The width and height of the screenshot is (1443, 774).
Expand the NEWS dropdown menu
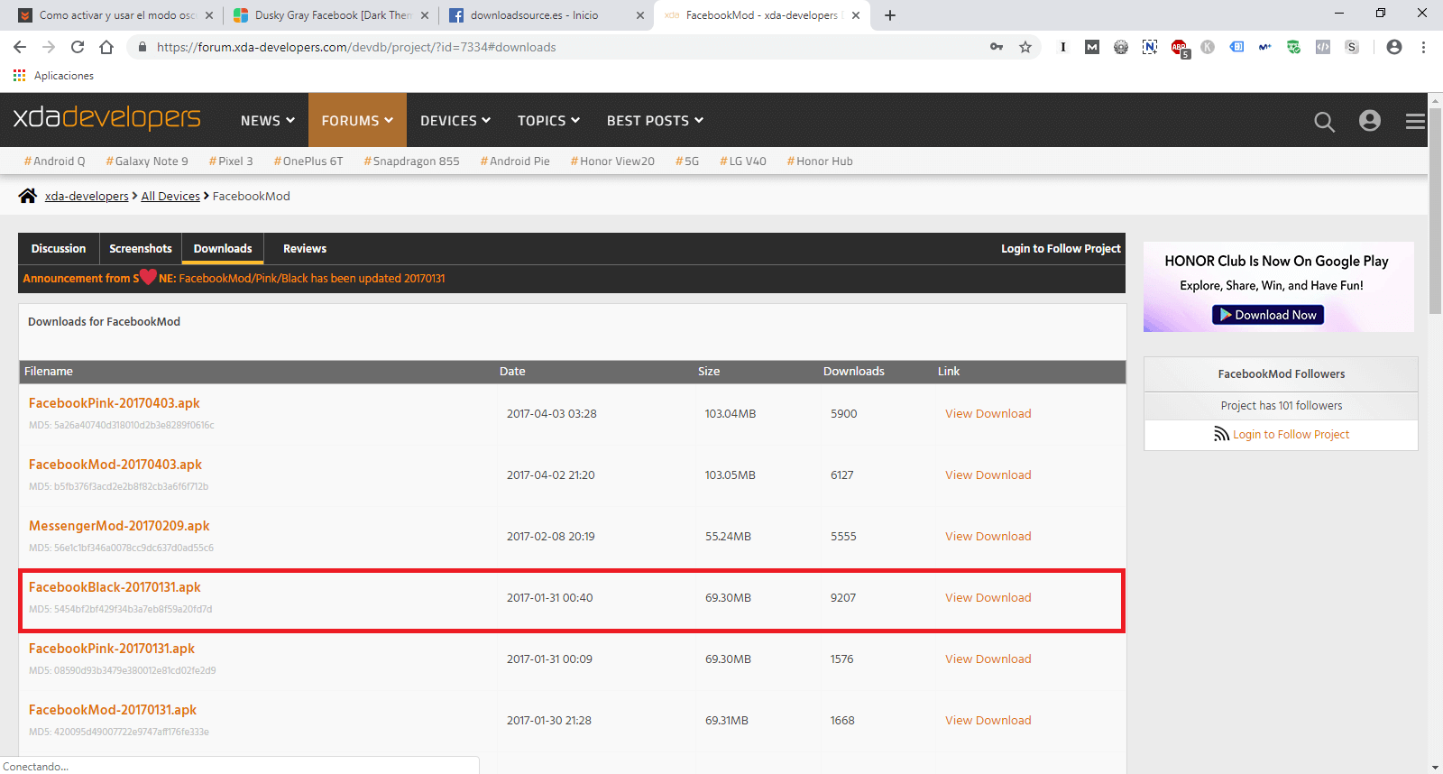pyautogui.click(x=268, y=120)
